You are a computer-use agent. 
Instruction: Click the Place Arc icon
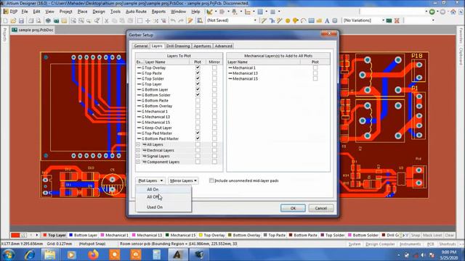click(x=303, y=21)
